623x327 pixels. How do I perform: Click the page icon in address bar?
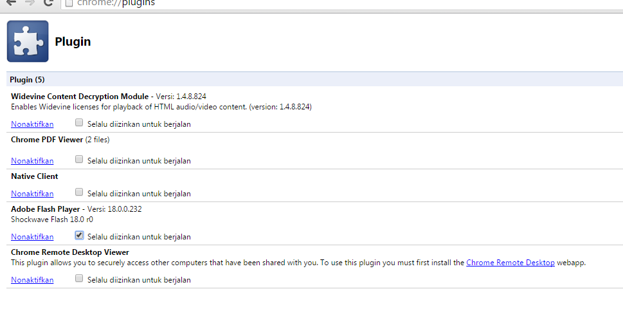pos(69,3)
